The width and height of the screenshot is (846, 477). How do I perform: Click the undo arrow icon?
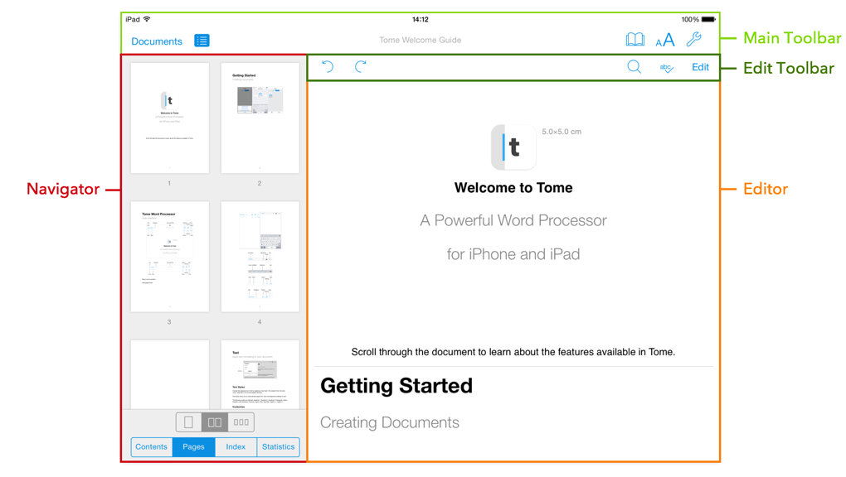point(328,67)
